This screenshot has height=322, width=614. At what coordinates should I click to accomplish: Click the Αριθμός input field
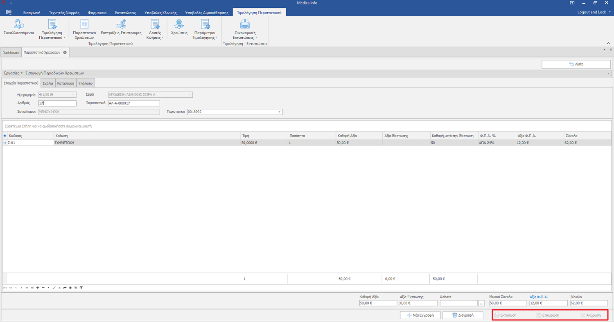click(x=57, y=103)
